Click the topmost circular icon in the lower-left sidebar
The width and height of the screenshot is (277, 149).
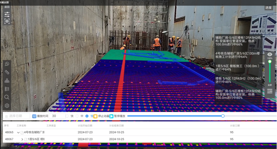(7, 64)
